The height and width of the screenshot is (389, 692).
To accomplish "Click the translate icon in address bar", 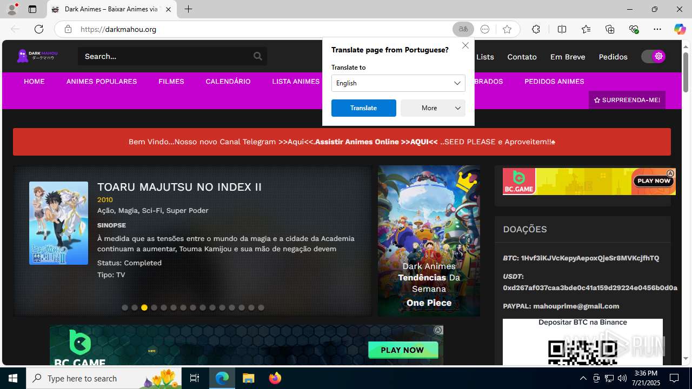I will click(x=463, y=29).
